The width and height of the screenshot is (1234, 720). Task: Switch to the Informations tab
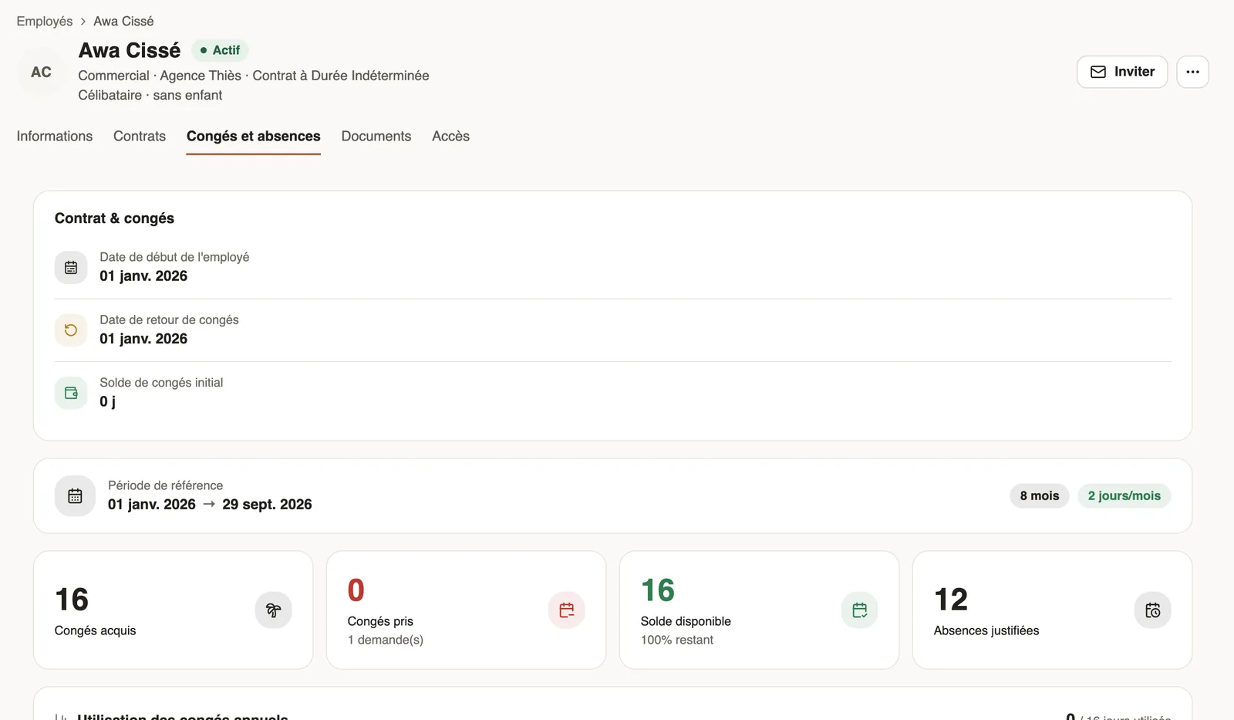[x=55, y=136]
